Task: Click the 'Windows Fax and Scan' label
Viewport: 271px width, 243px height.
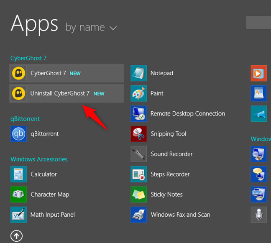Action: click(x=180, y=215)
